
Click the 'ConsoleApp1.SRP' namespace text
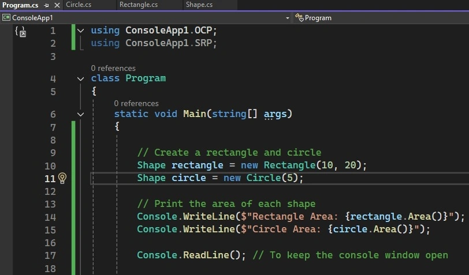(x=169, y=43)
